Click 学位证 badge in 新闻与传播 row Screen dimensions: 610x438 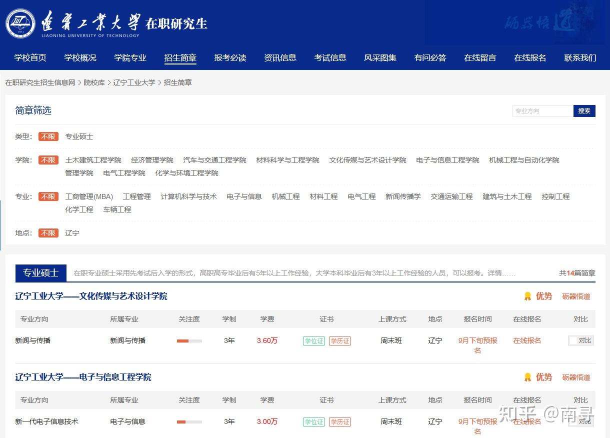pos(314,341)
